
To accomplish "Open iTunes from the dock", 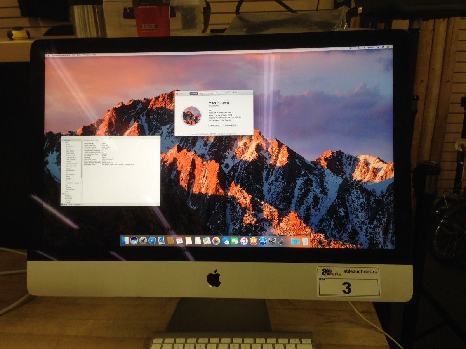I will [244, 241].
